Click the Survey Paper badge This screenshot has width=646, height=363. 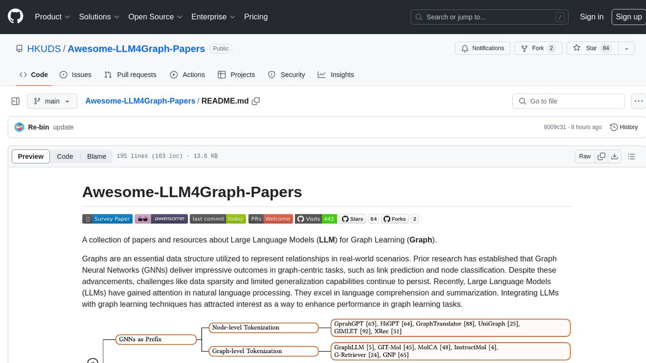(107, 219)
